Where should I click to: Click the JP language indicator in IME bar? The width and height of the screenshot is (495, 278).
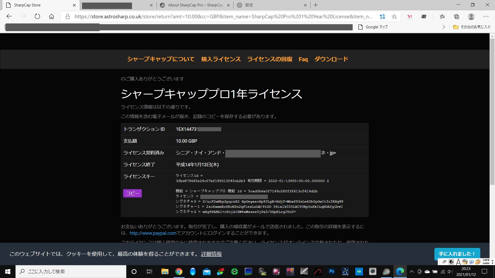444,262
